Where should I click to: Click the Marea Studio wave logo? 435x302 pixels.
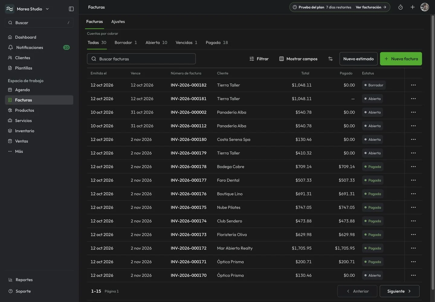10,9
